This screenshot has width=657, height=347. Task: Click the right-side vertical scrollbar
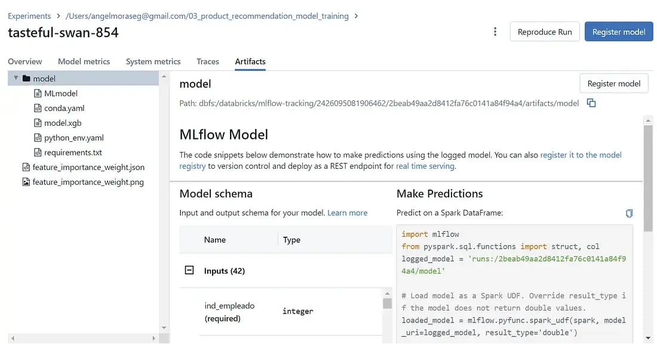[647, 179]
